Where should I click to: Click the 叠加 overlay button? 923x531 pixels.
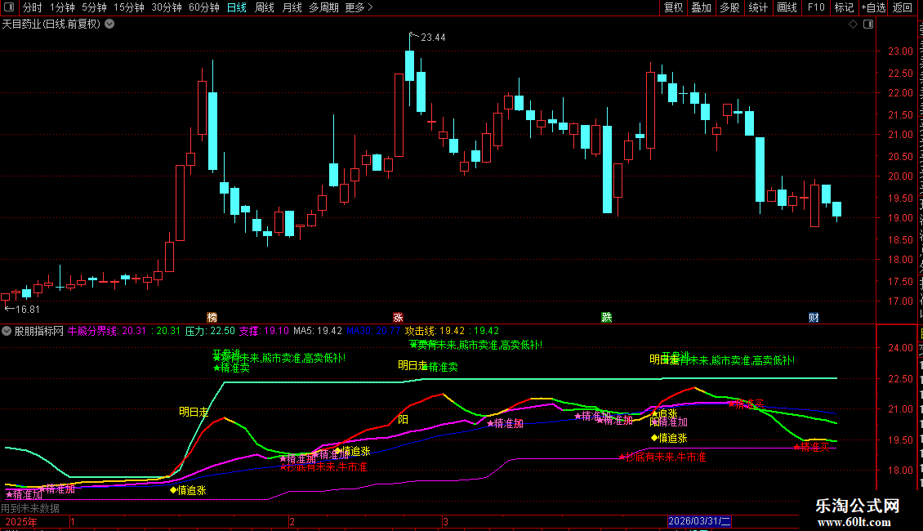[702, 7]
